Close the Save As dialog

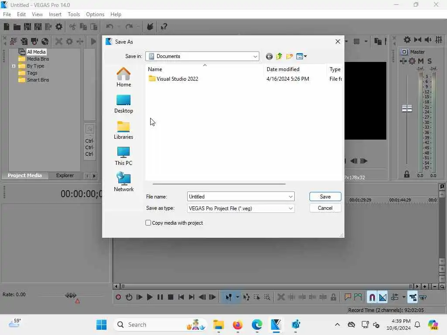point(338,41)
